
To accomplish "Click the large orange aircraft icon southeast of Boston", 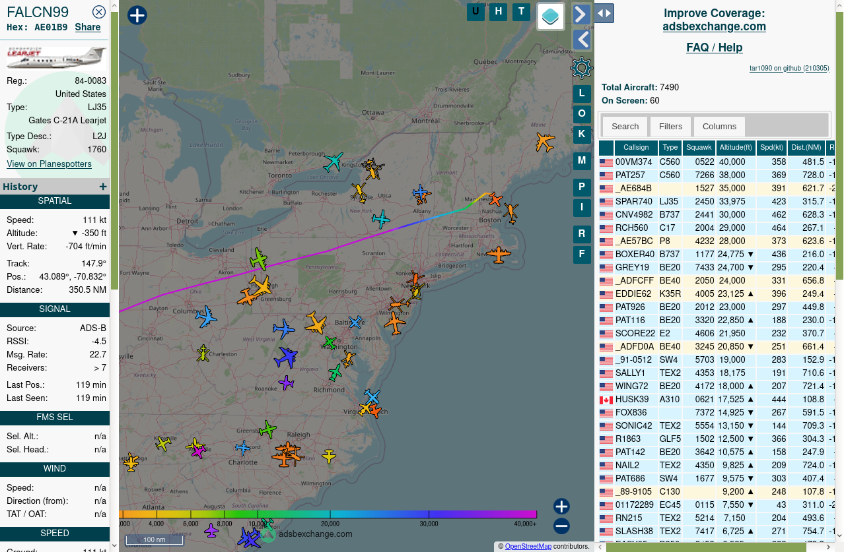I will 499,254.
